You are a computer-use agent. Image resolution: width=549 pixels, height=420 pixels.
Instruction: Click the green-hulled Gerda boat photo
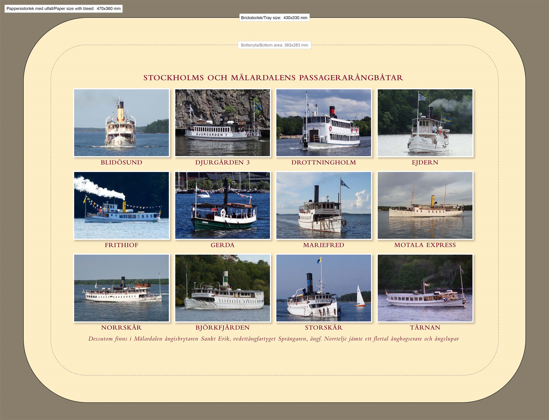click(x=222, y=205)
